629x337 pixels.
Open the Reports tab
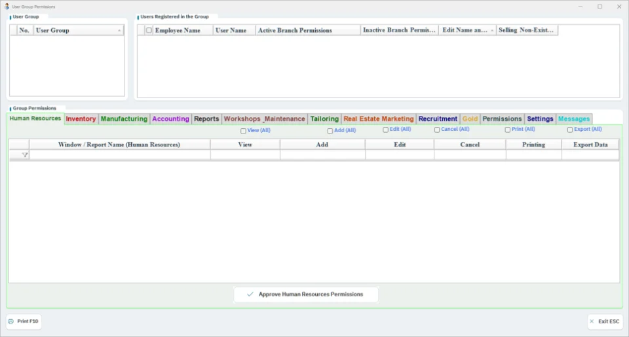point(206,119)
